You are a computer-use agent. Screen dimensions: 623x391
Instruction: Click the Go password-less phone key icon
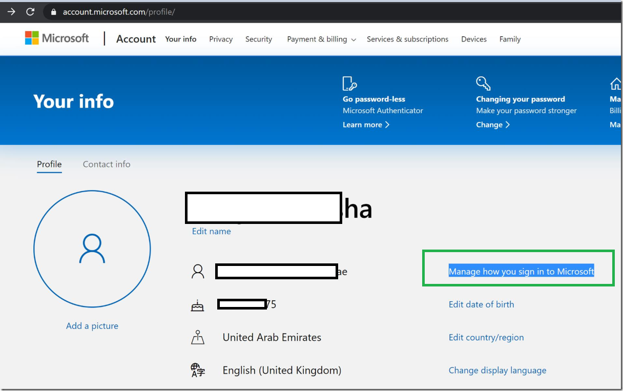coord(349,84)
